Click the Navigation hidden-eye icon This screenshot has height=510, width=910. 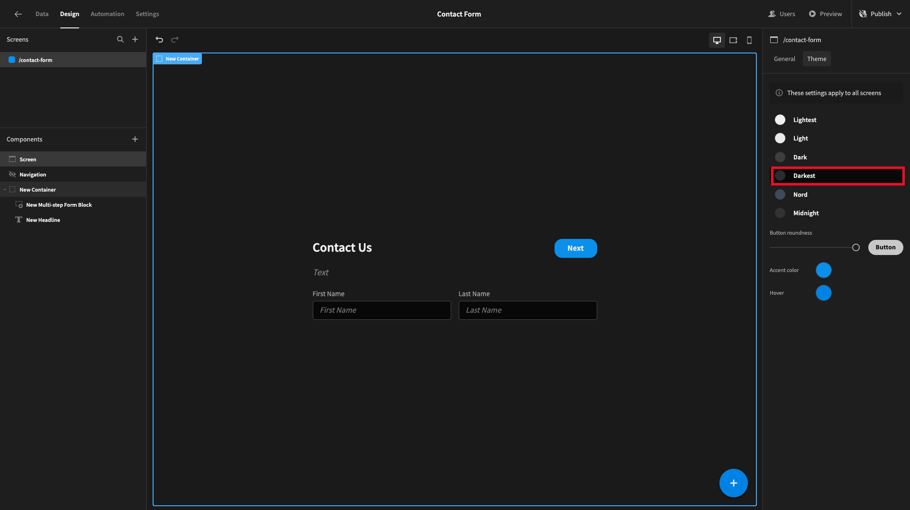click(x=12, y=175)
